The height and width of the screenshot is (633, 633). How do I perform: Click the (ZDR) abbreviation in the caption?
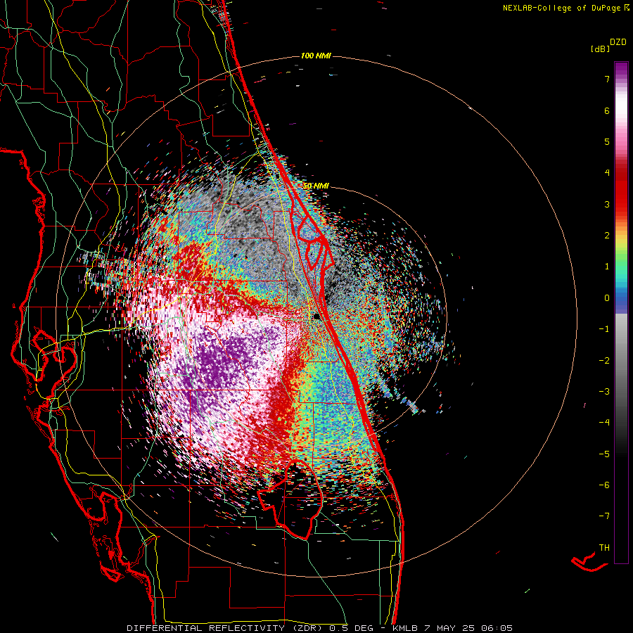point(307,628)
